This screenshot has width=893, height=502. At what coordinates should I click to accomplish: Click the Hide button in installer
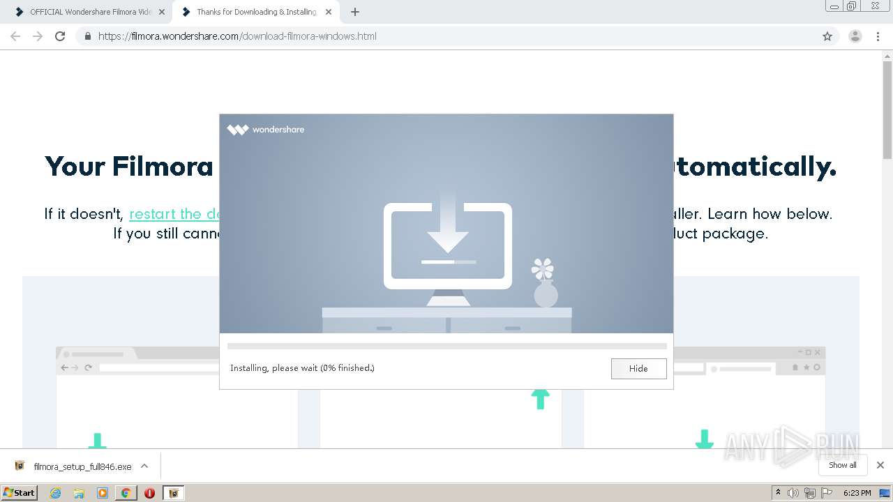(x=638, y=368)
